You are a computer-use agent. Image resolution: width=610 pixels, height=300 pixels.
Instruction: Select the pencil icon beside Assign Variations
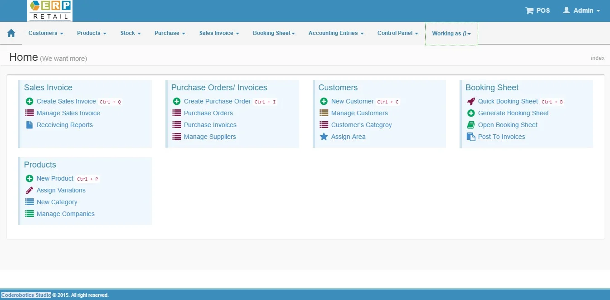(x=29, y=190)
